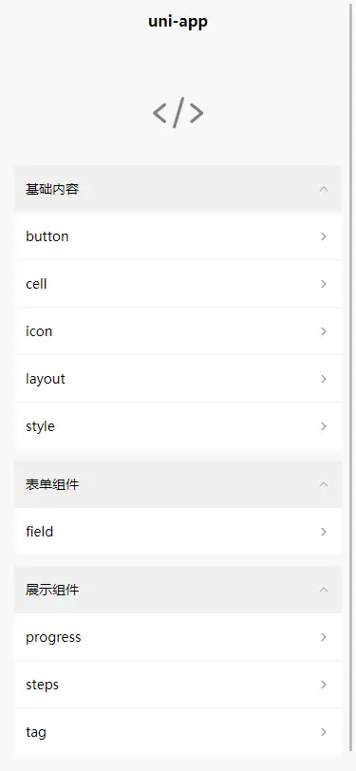The width and height of the screenshot is (356, 771).
Task: Select the 展示组件 header label
Action: 52,590
